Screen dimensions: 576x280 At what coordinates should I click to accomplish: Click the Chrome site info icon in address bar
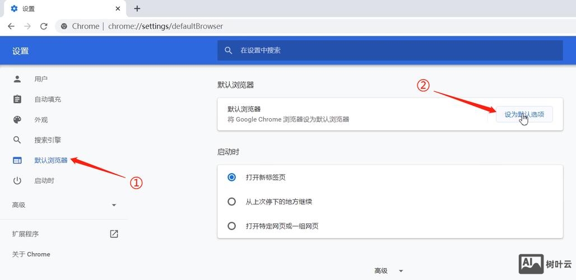[x=64, y=26]
